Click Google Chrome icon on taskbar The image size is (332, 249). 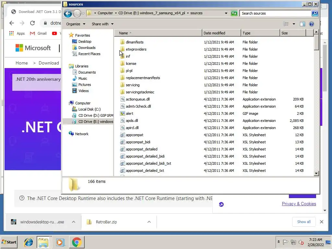point(77,242)
